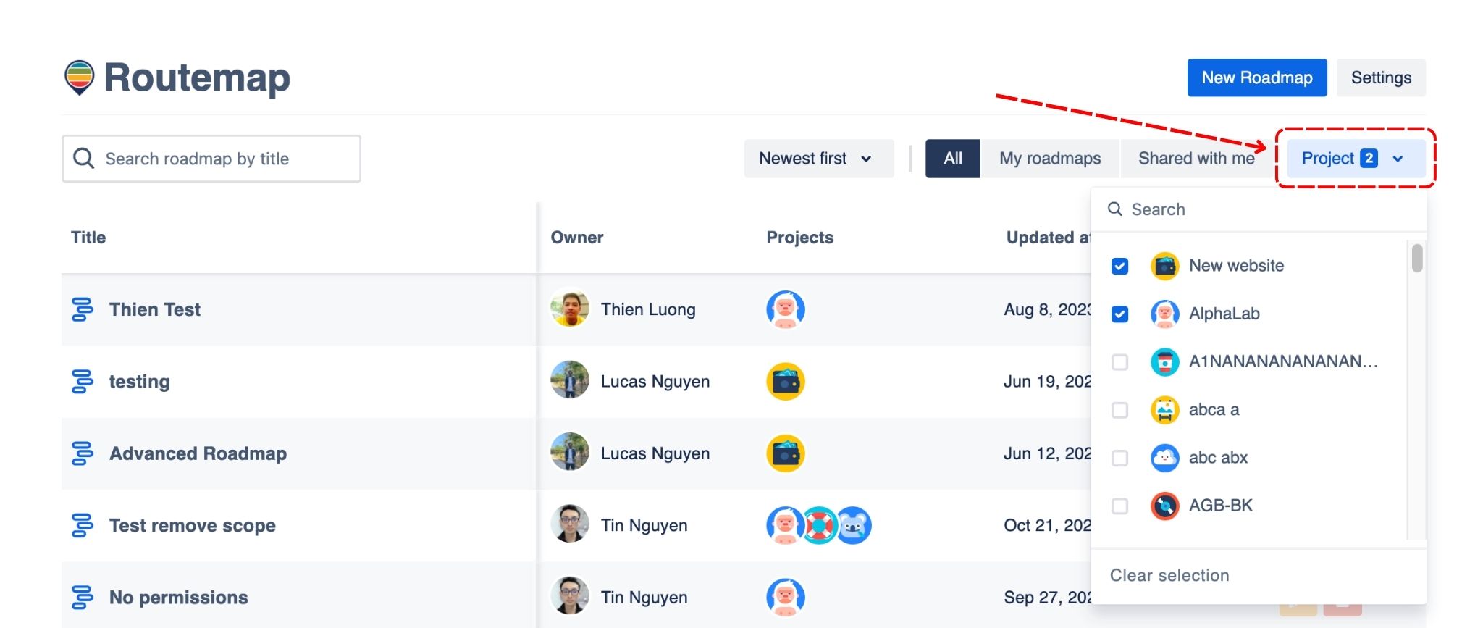Click the project list scrollbar thumb

[x=1416, y=259]
